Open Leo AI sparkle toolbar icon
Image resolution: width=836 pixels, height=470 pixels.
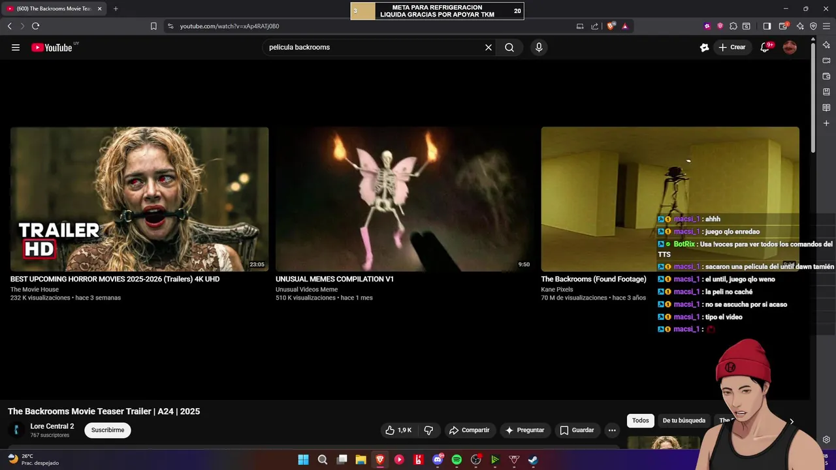[x=800, y=26]
